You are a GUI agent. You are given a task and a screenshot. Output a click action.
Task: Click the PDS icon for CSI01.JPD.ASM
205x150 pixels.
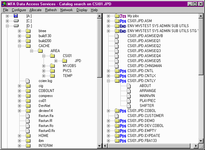point(123,21)
